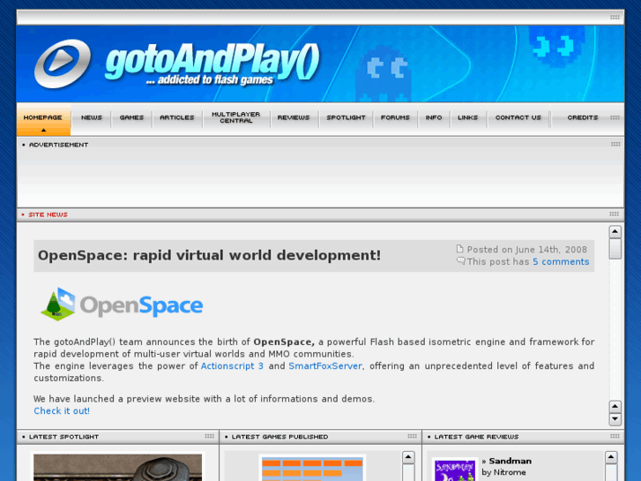Viewport: 641px width, 481px height.
Task: Click the Latest Game Reviews label
Action: click(x=476, y=437)
